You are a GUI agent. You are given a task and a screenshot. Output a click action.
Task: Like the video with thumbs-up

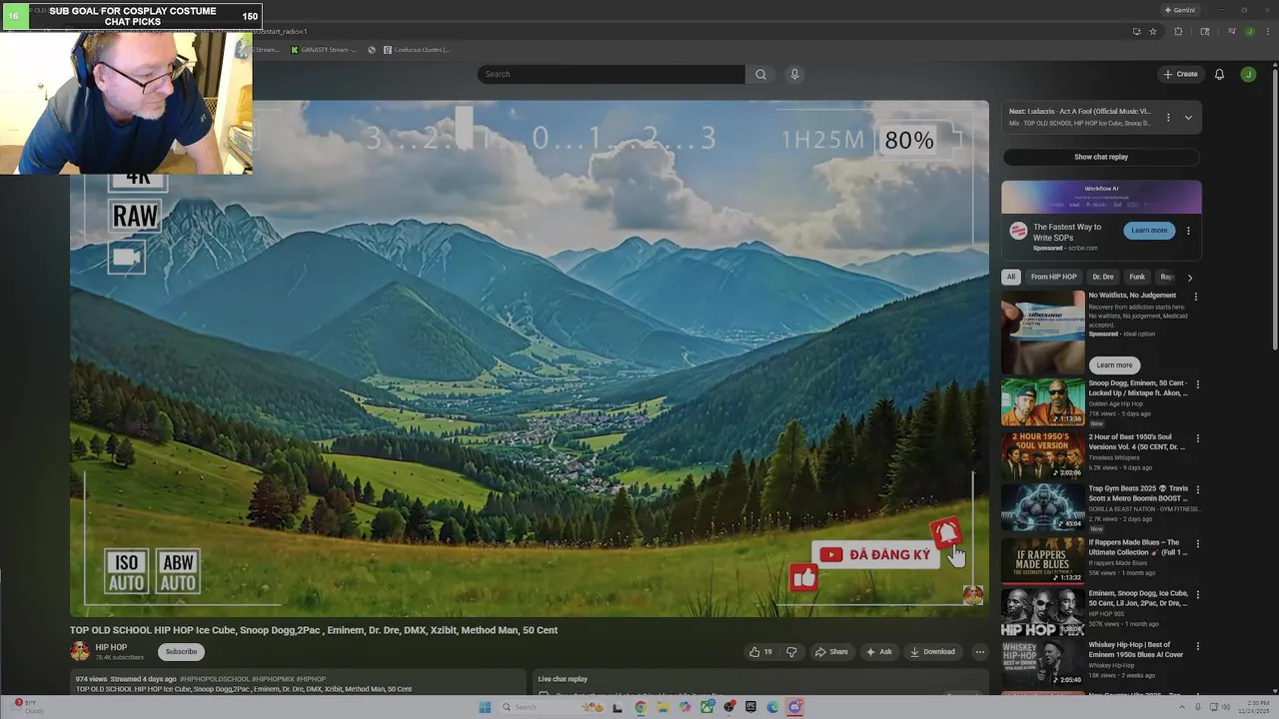coord(760,651)
